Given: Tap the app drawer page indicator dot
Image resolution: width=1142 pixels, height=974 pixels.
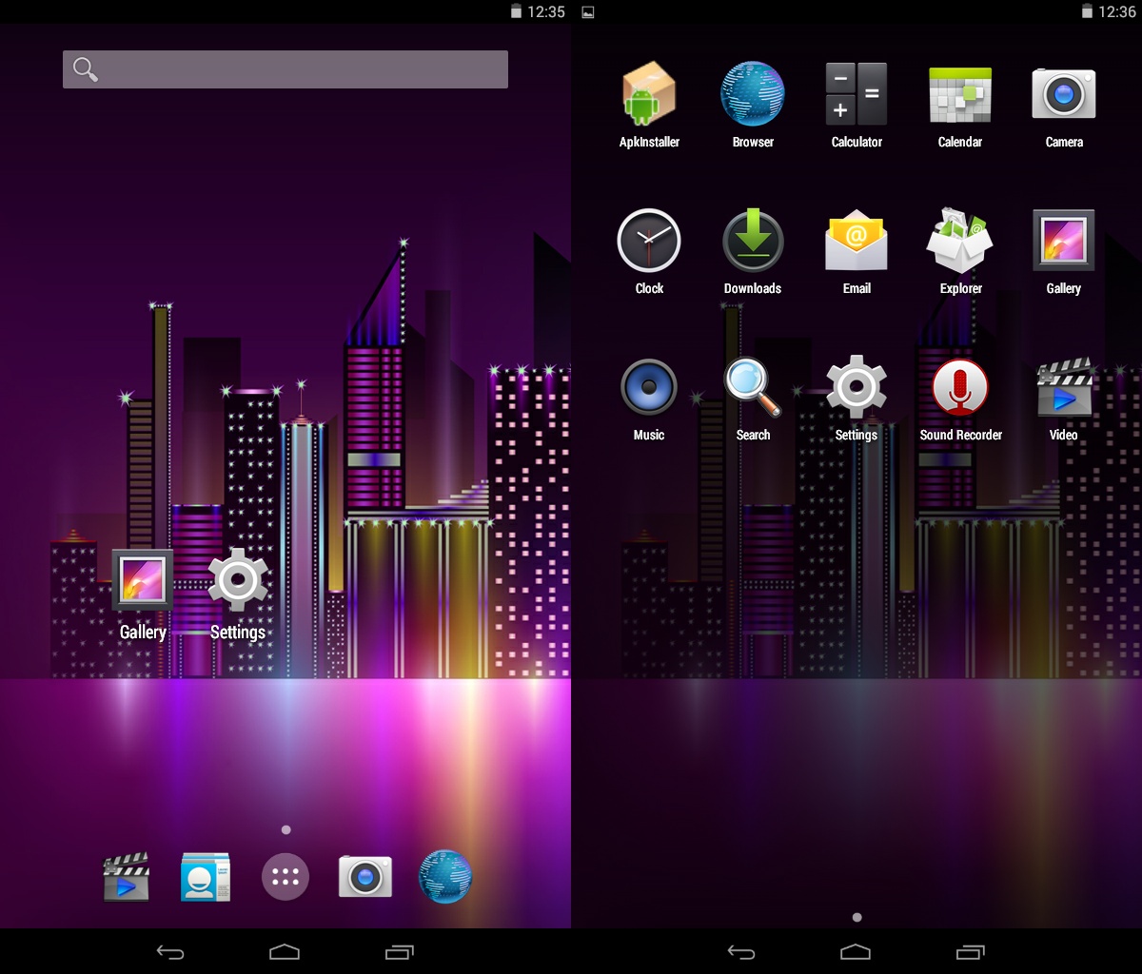Looking at the screenshot, I should coord(856,918).
